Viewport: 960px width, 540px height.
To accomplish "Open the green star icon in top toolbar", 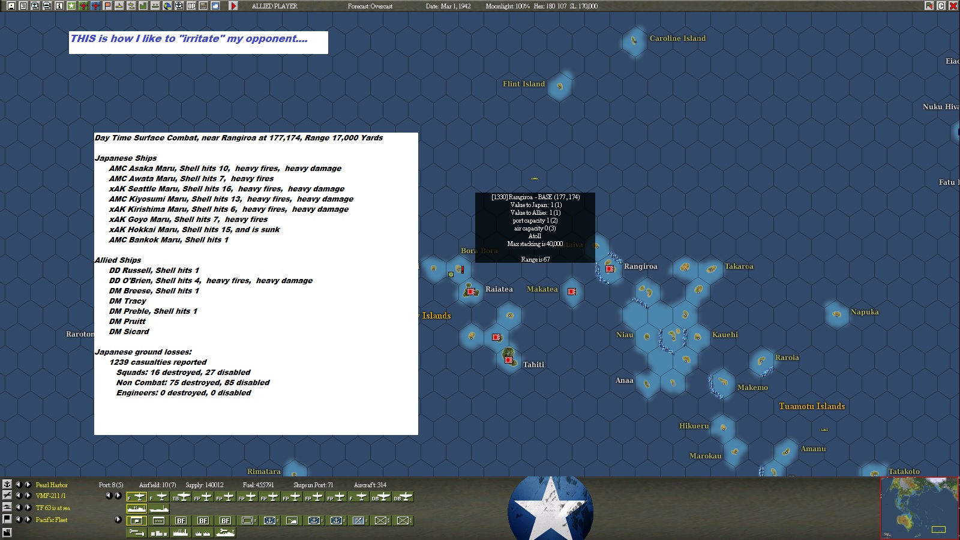I will 71,6.
